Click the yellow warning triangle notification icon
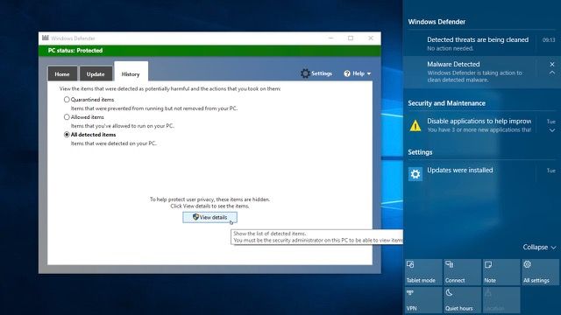 [415, 126]
